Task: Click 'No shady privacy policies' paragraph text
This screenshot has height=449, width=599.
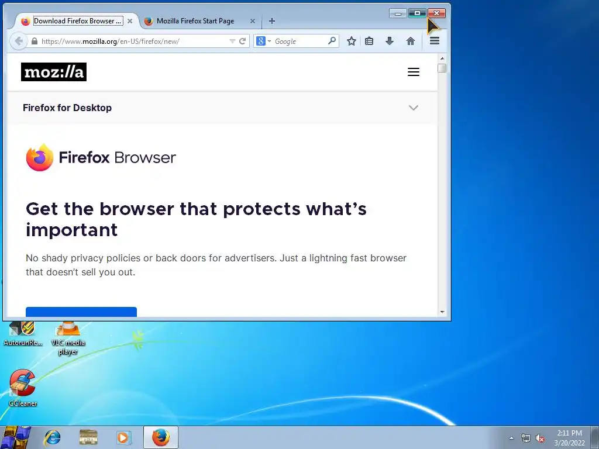Action: click(x=216, y=265)
